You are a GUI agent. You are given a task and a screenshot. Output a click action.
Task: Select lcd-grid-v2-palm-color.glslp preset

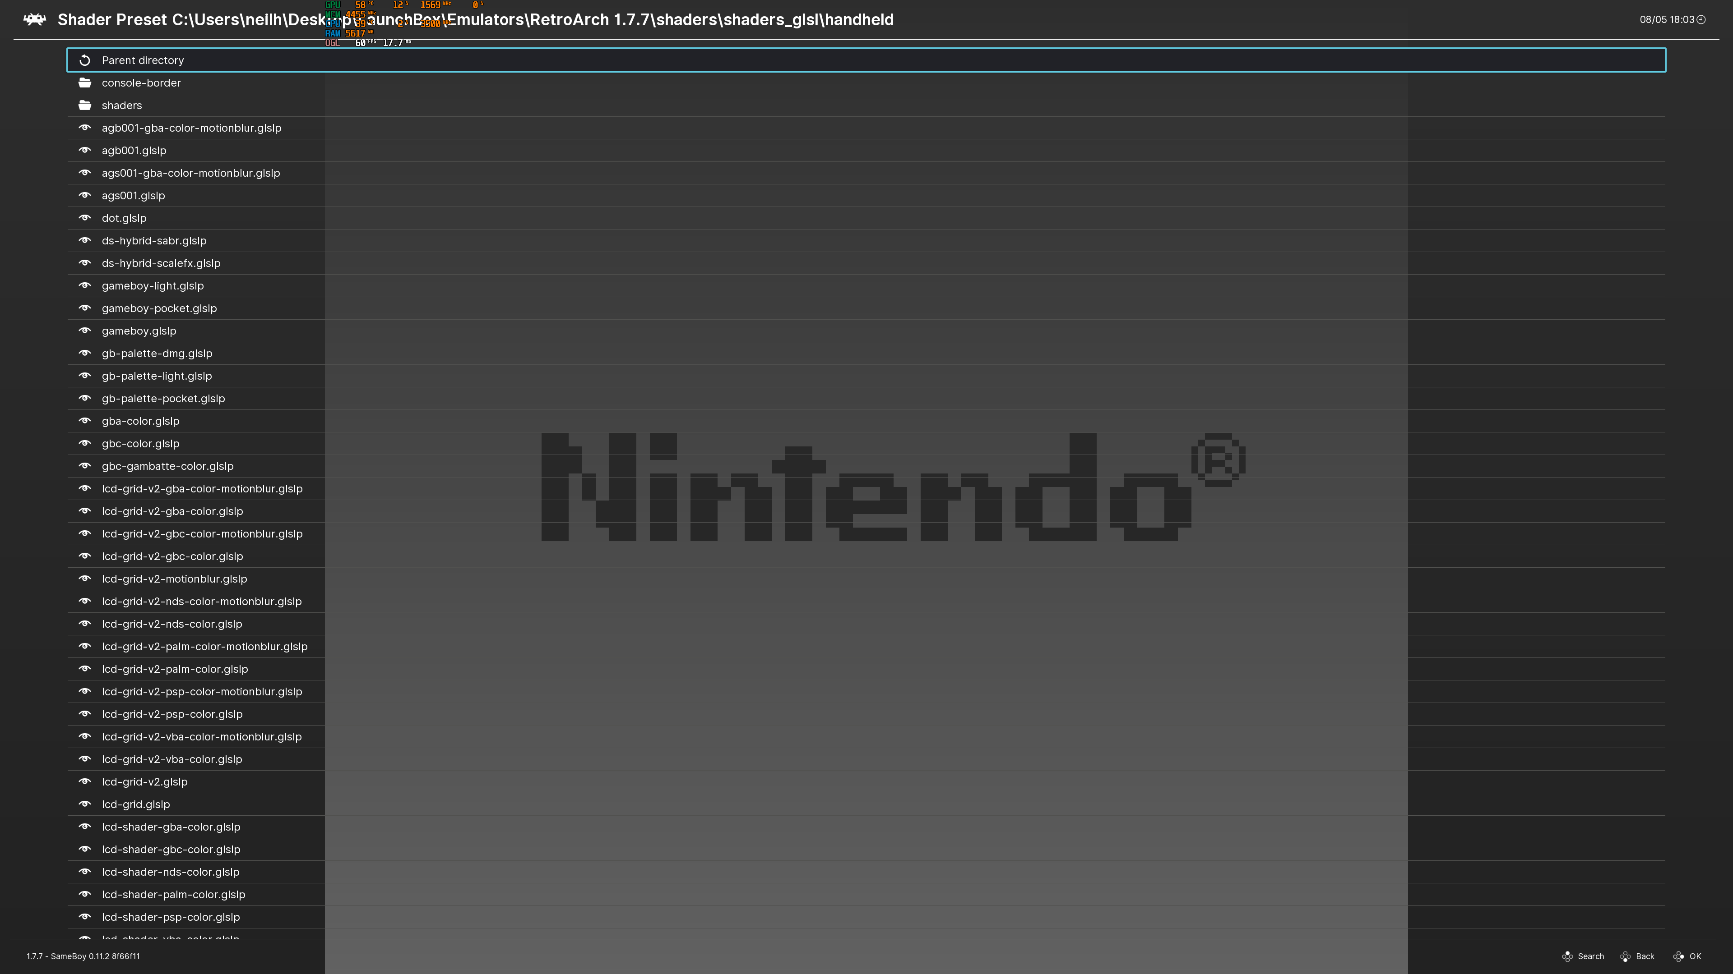coord(866,668)
